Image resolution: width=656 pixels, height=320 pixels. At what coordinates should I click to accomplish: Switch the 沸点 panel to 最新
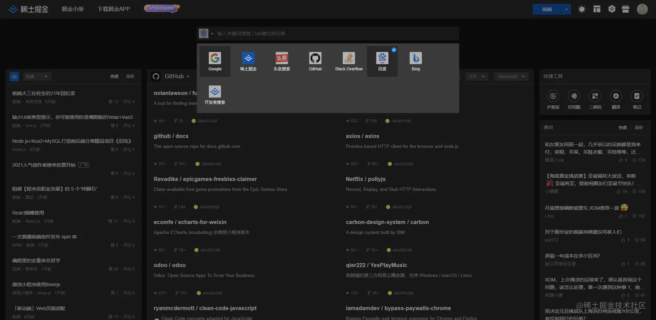(x=639, y=127)
